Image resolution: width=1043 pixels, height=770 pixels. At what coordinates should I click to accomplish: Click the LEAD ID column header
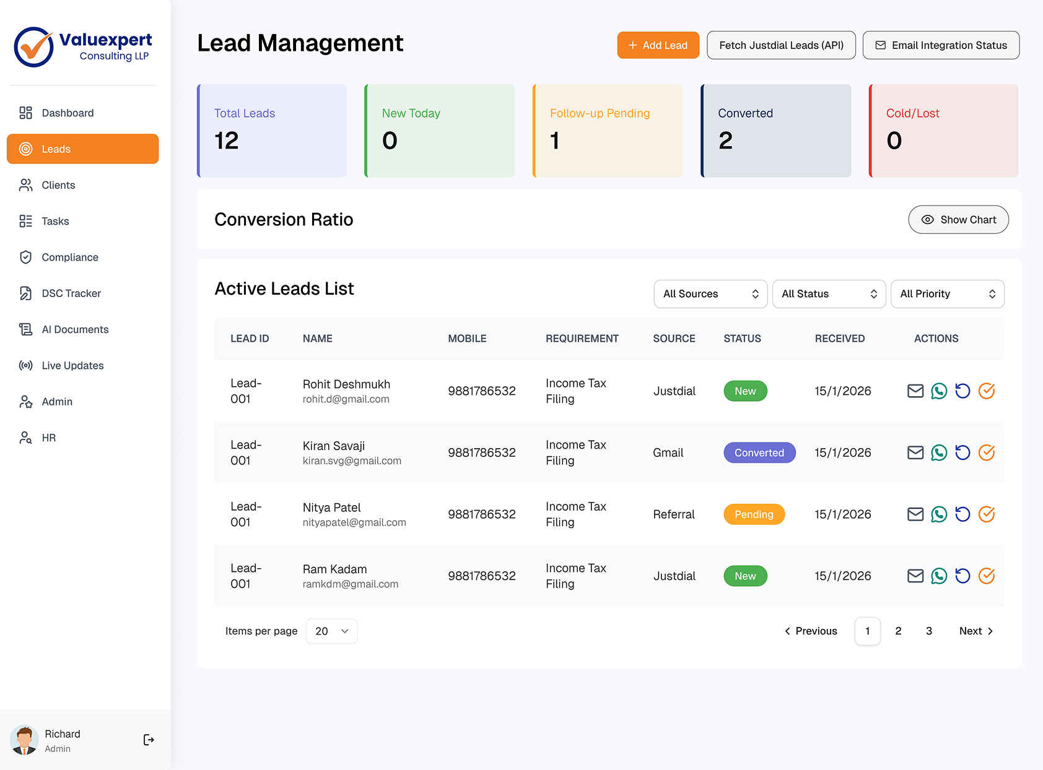tap(250, 339)
